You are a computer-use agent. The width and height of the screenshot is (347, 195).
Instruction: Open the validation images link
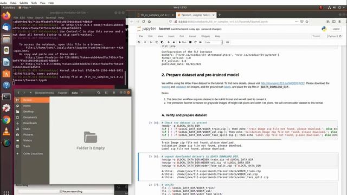click(x=181, y=87)
